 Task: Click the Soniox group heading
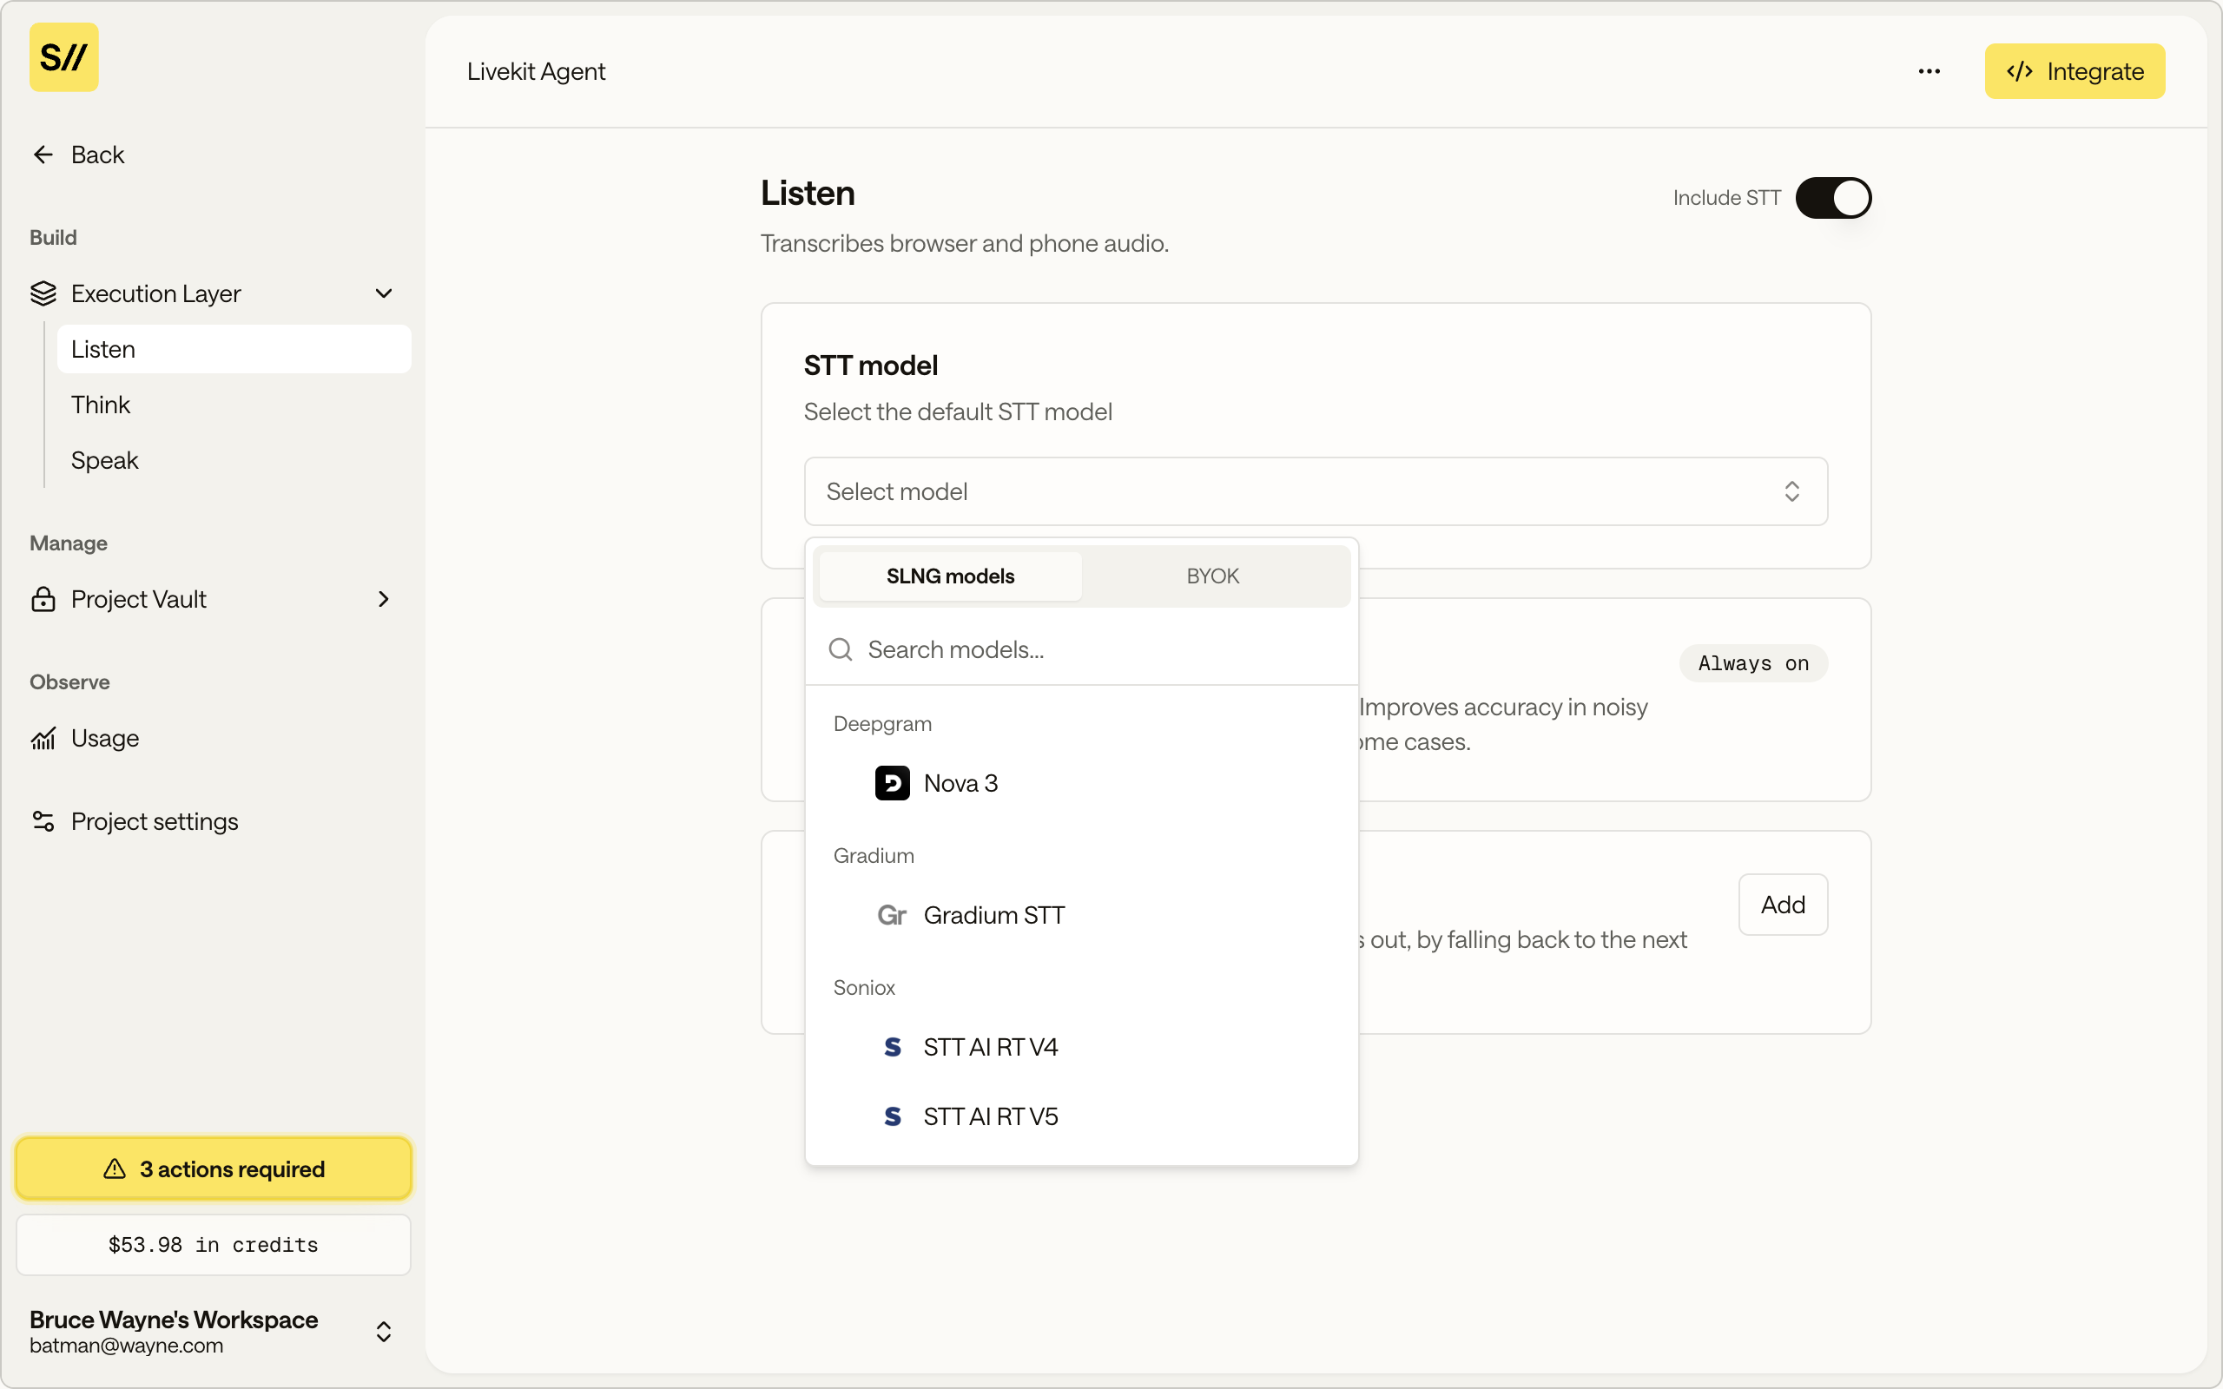pos(863,988)
